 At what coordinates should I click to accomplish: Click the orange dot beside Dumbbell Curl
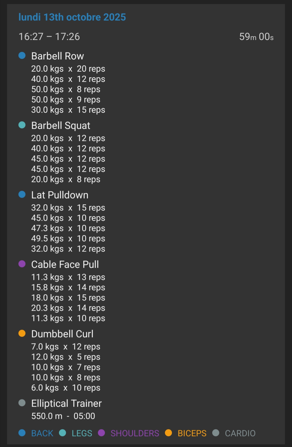click(x=22, y=334)
